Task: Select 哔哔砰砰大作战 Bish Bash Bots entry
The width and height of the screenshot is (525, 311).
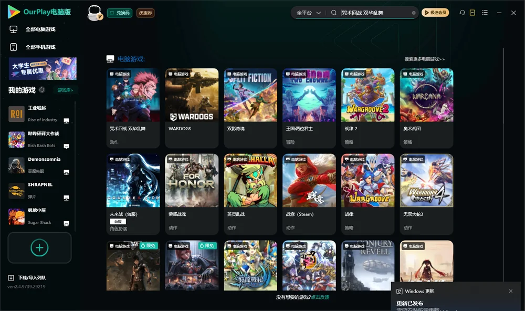Action: coord(39,139)
